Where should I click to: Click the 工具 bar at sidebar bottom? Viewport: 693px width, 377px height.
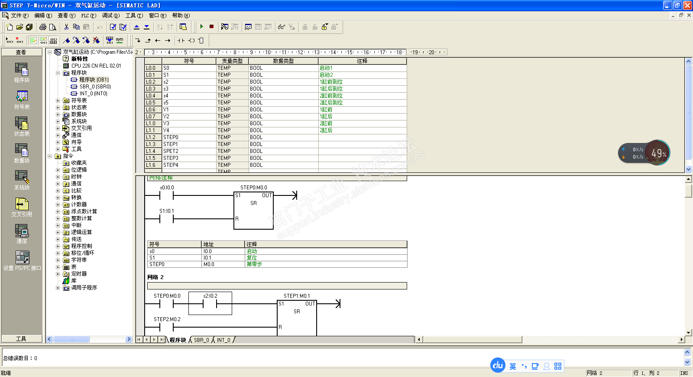21,339
